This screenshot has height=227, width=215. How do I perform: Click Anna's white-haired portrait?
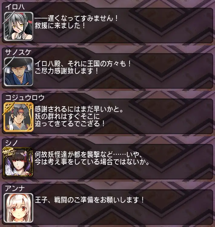point(18,208)
